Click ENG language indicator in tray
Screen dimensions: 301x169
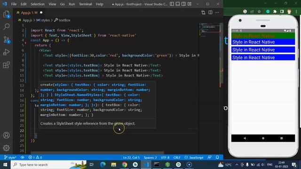(269, 165)
